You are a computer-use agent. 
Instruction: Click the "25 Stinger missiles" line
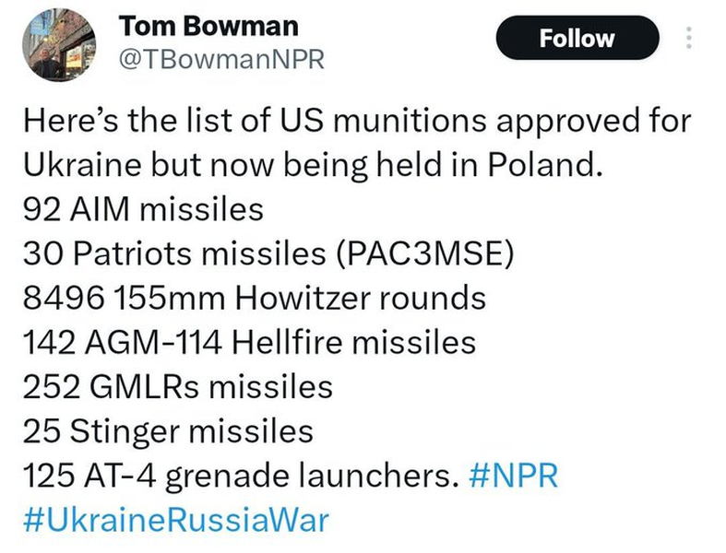[168, 431]
